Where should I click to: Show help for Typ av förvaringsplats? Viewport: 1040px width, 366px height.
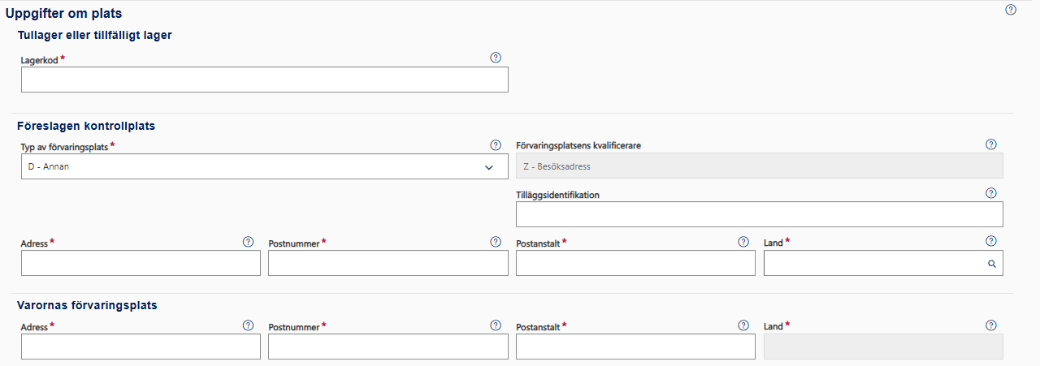click(x=496, y=145)
